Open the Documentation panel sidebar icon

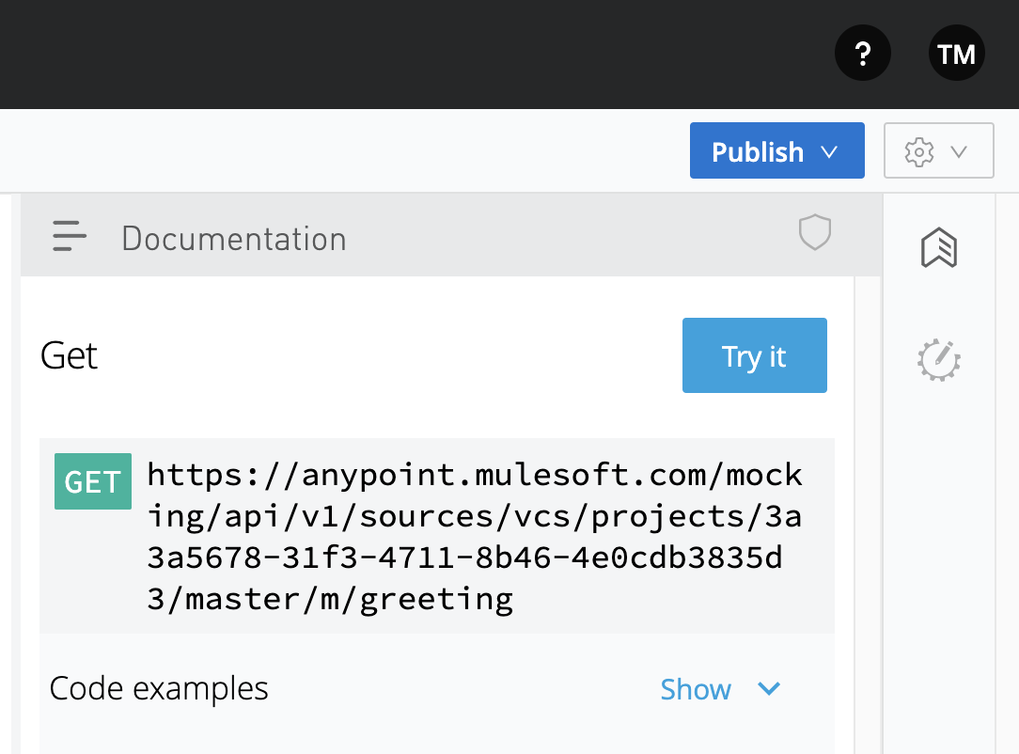click(x=938, y=249)
